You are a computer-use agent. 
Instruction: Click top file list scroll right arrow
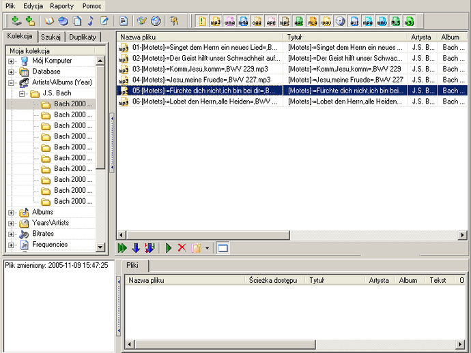[x=462, y=235]
